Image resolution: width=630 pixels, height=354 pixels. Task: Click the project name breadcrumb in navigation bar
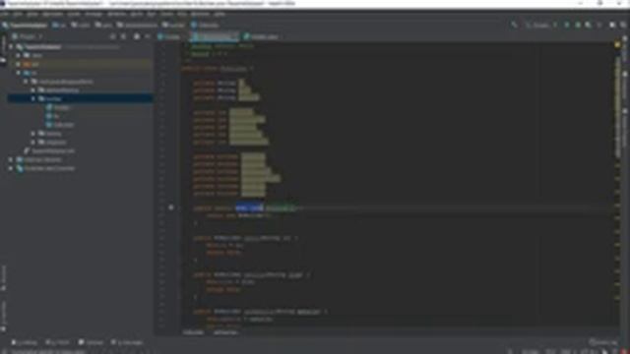25,25
